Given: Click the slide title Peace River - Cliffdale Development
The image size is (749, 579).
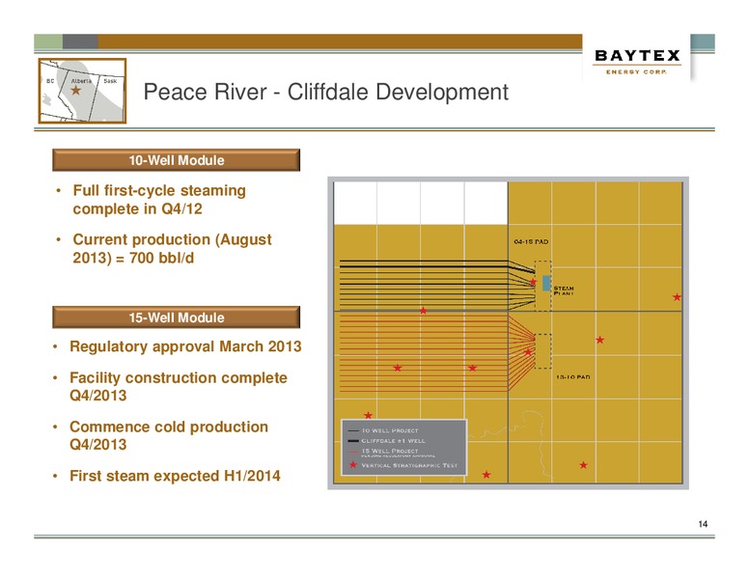Looking at the screenshot, I should (x=326, y=92).
